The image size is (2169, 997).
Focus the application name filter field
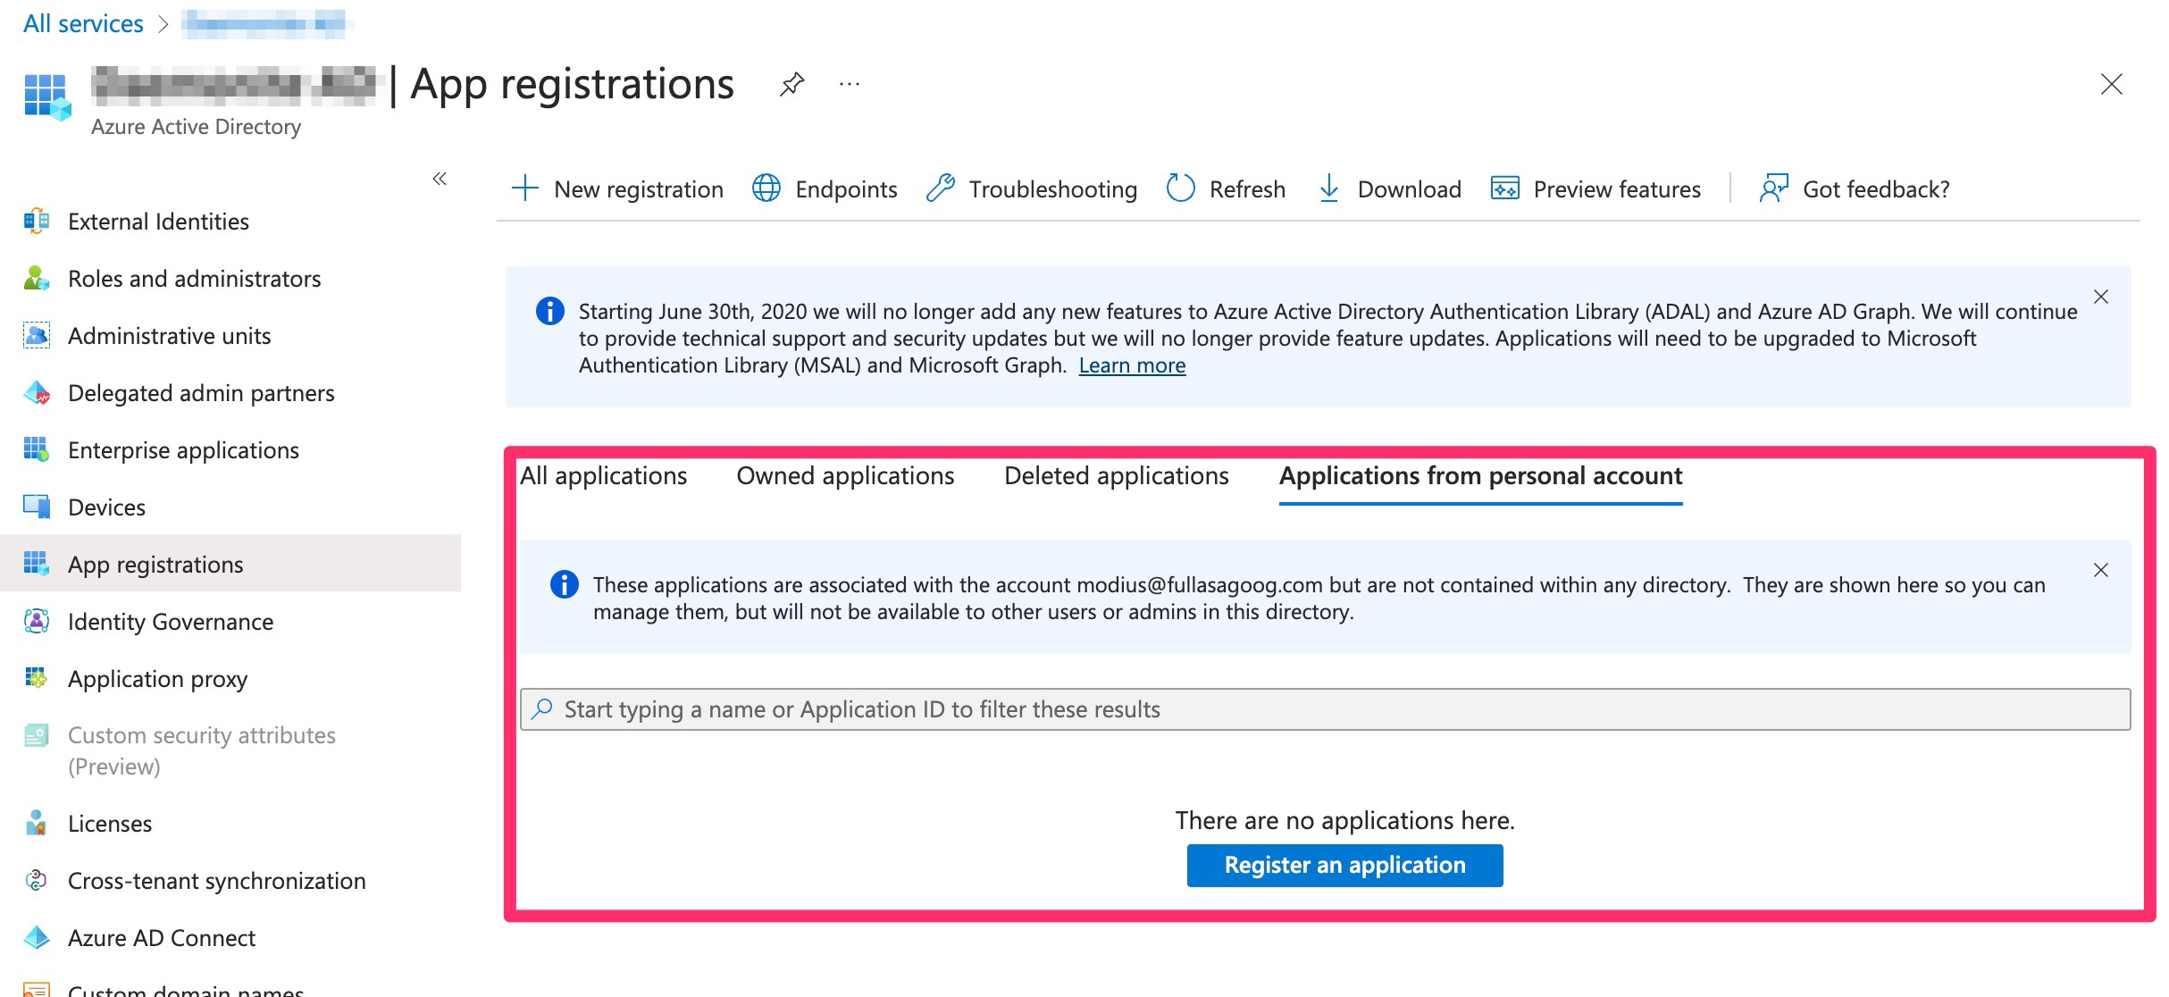click(x=1326, y=709)
